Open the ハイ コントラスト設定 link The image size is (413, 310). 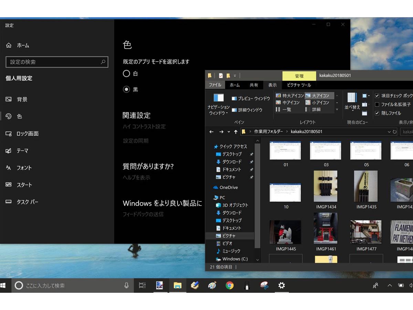point(144,127)
